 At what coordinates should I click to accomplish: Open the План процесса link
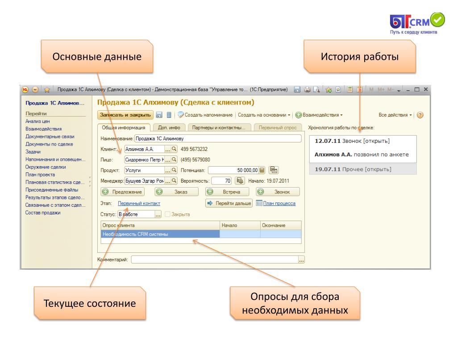279,203
